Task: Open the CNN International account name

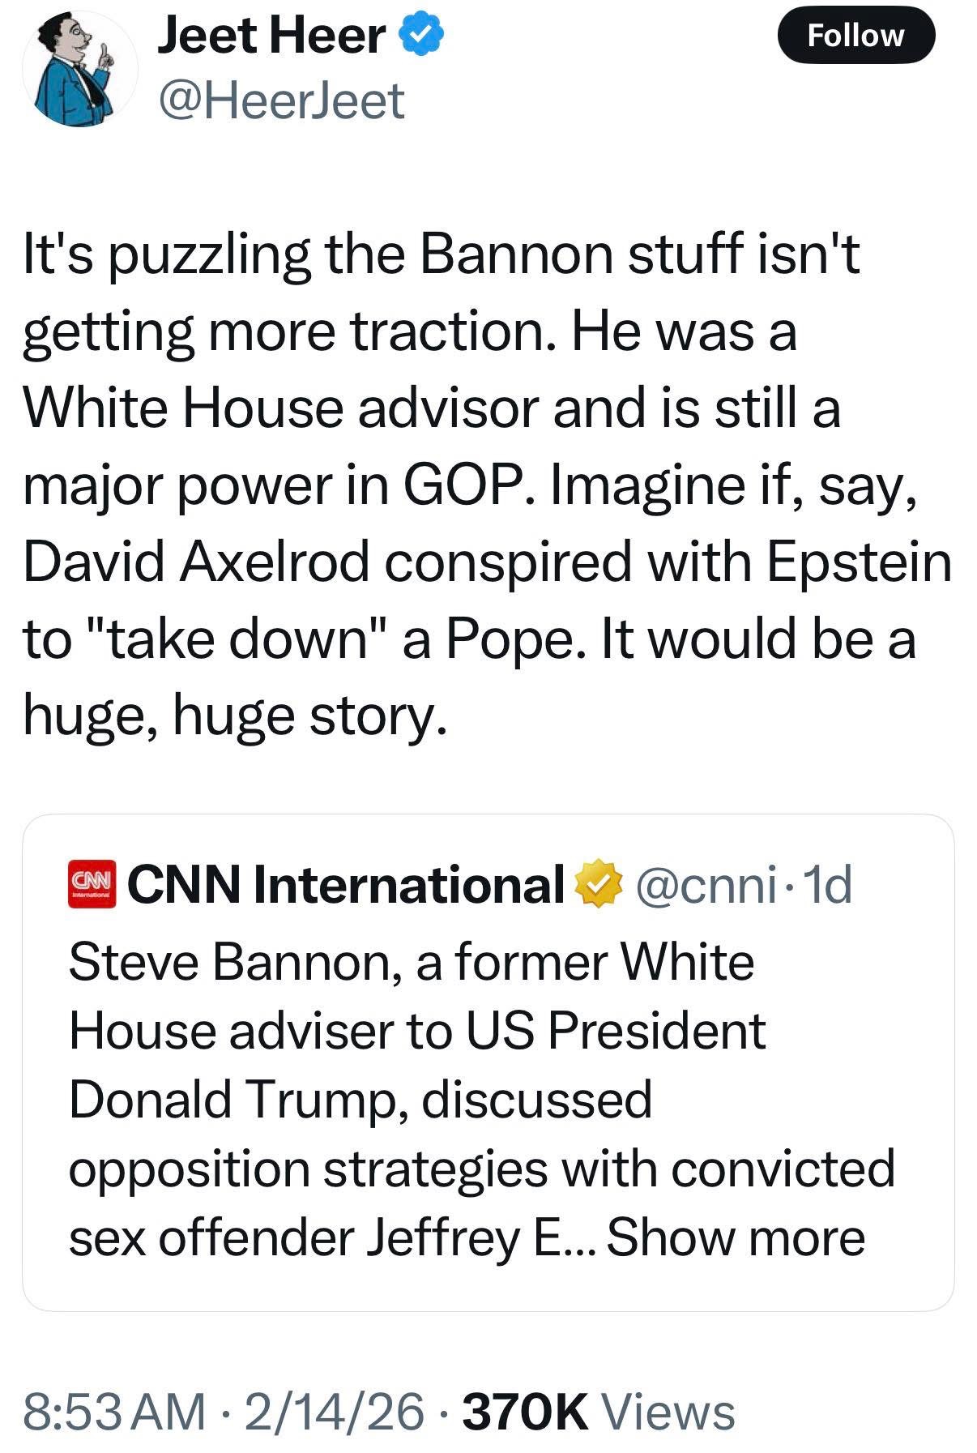Action: coord(346,884)
